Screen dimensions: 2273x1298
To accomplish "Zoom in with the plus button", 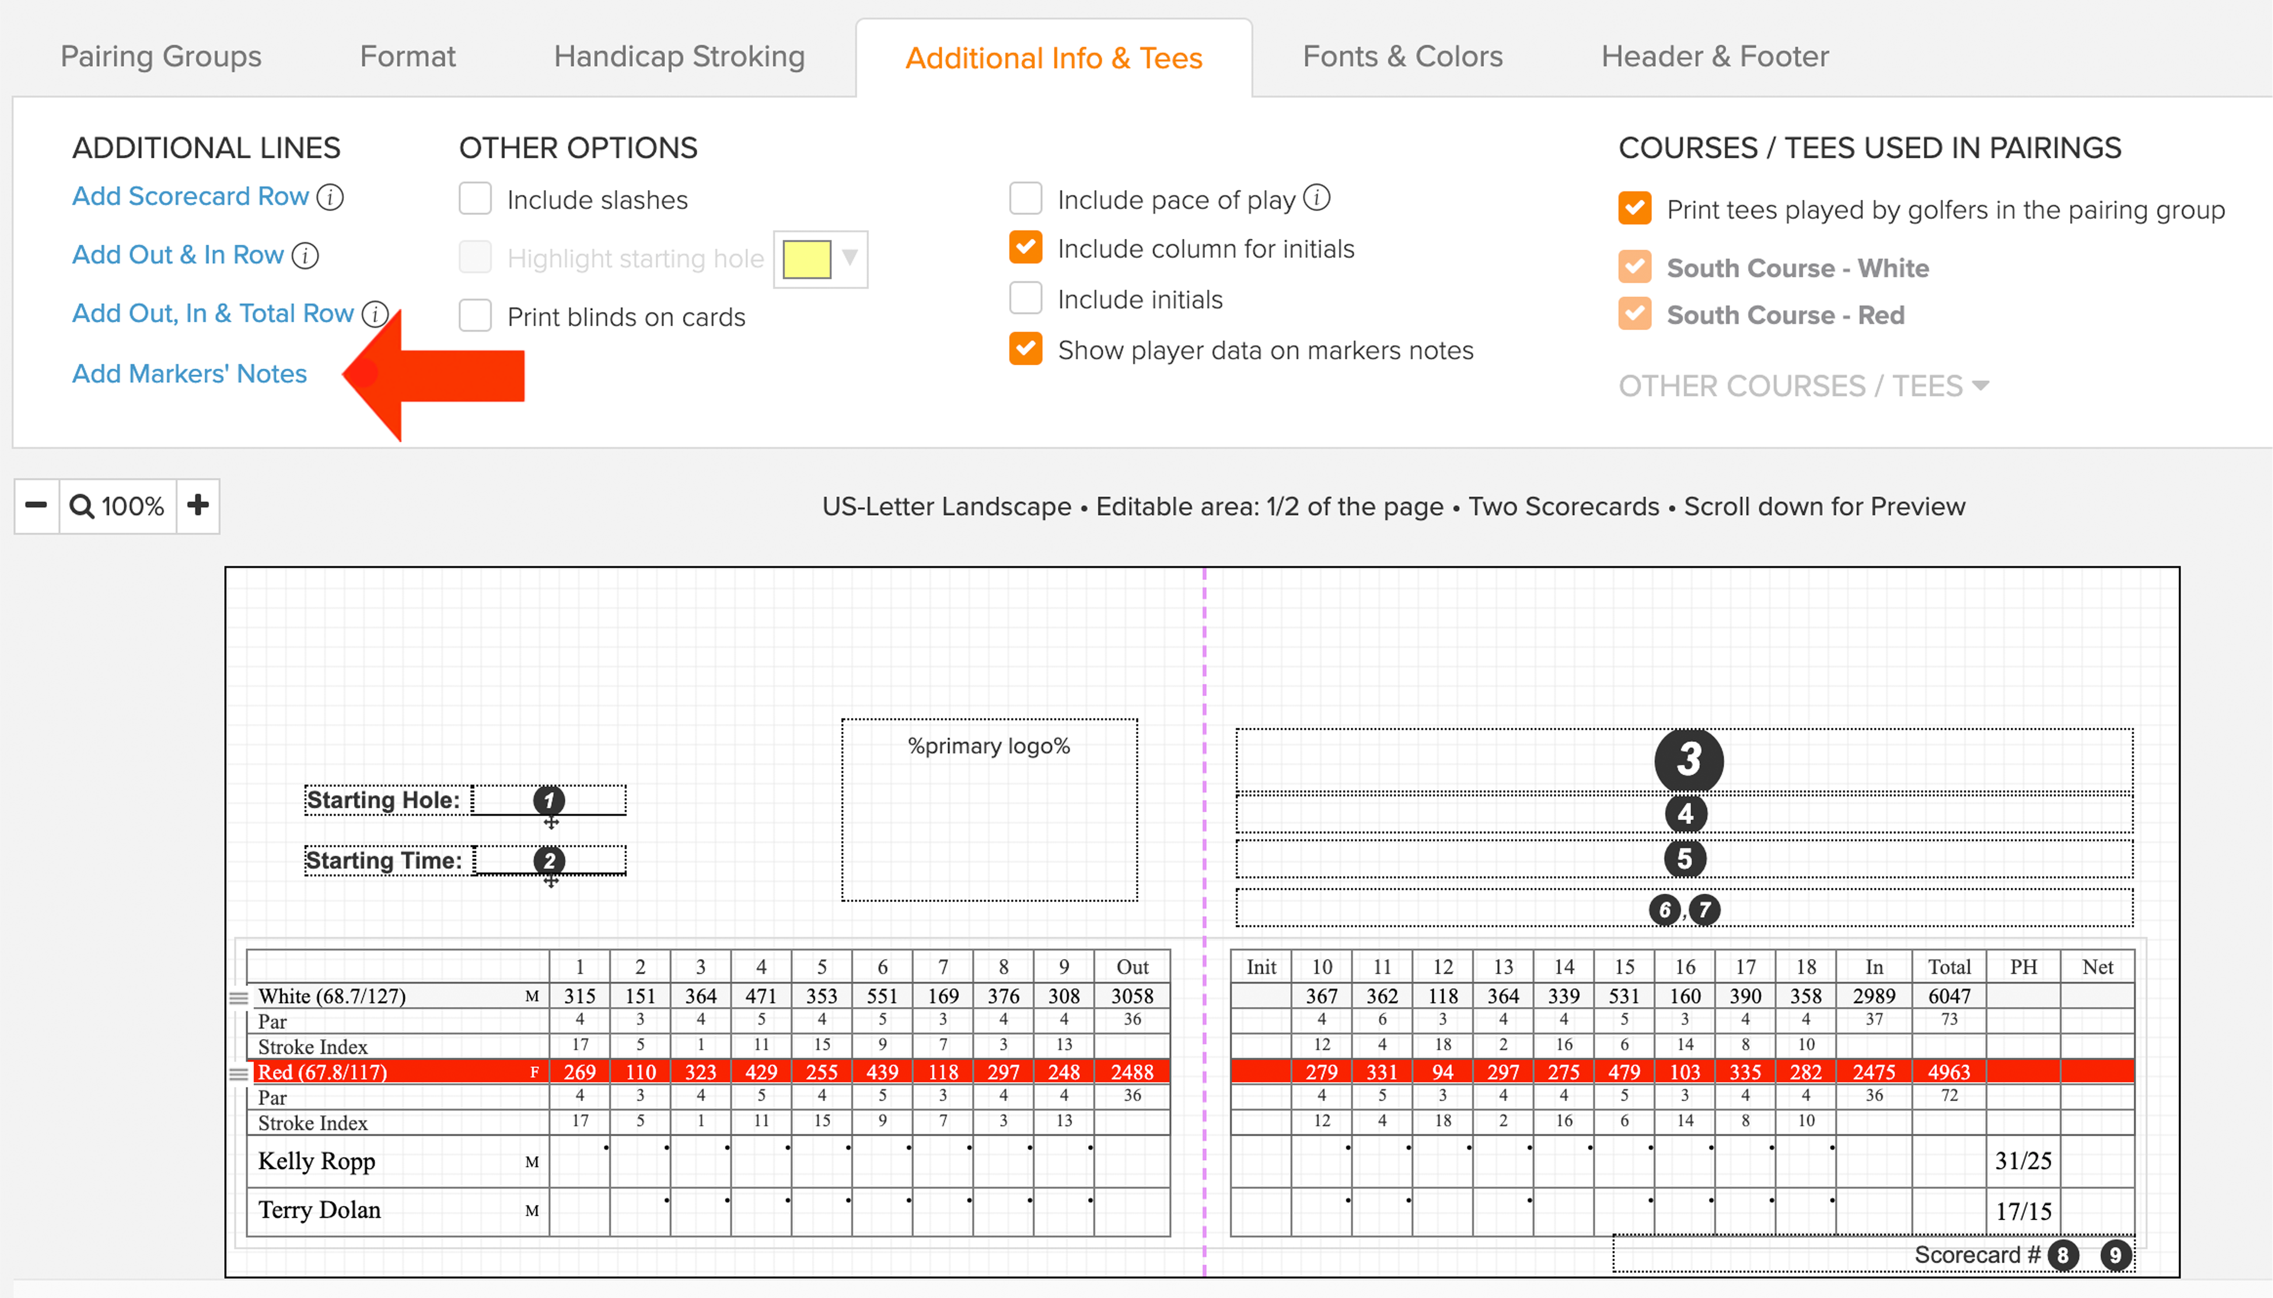I will pos(198,505).
